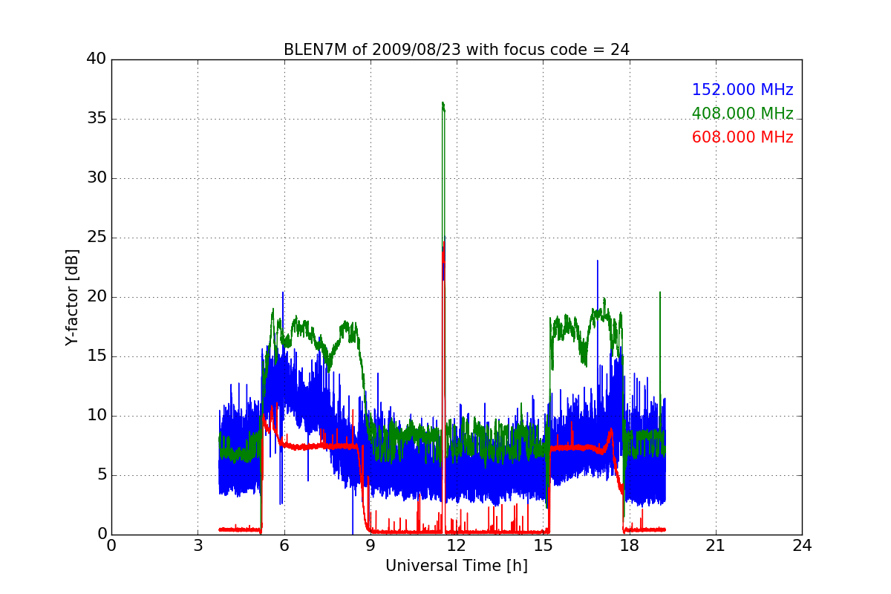The image size is (891, 594).
Task: Click y-axis tick label 40
Action: (x=97, y=59)
